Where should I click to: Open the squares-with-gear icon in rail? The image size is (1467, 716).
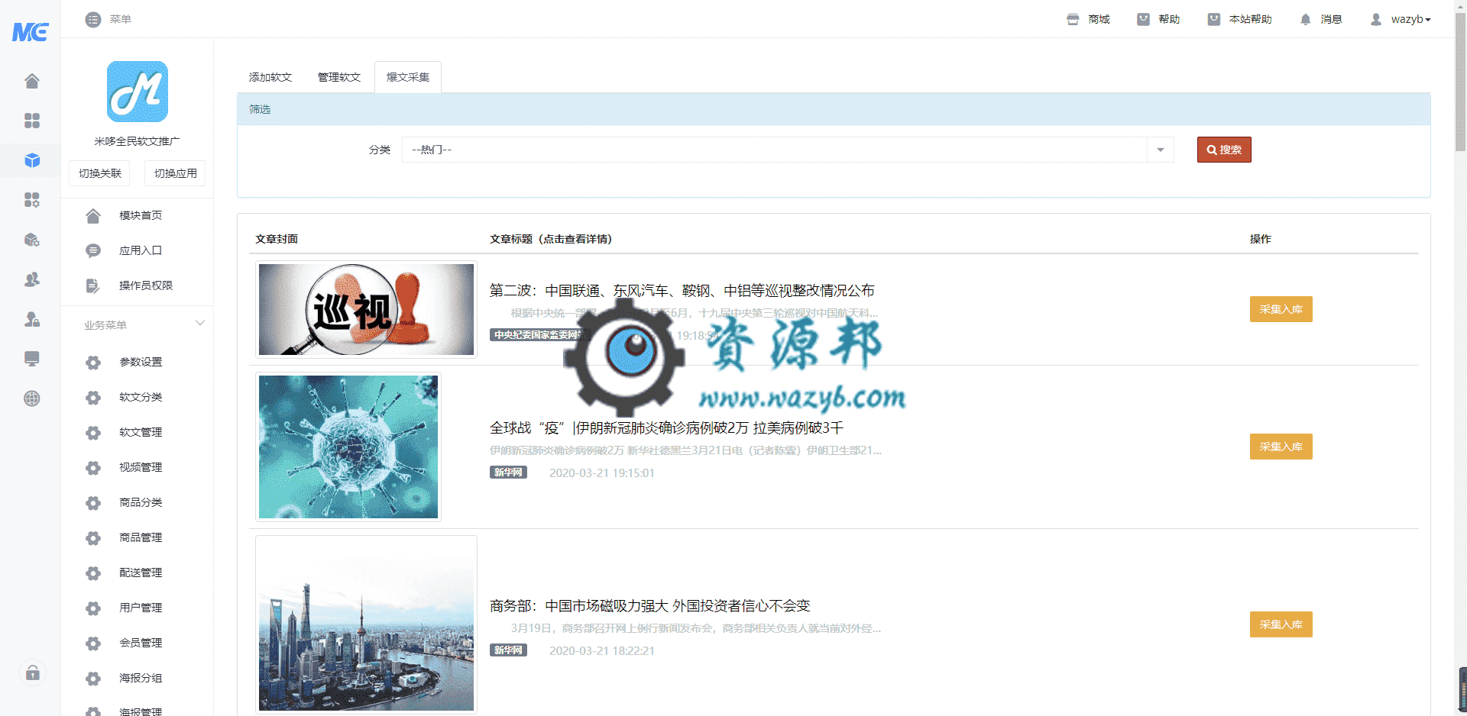click(31, 200)
